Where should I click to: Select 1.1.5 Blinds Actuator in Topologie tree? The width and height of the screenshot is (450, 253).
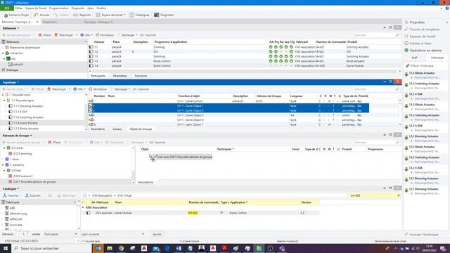(x=23, y=129)
